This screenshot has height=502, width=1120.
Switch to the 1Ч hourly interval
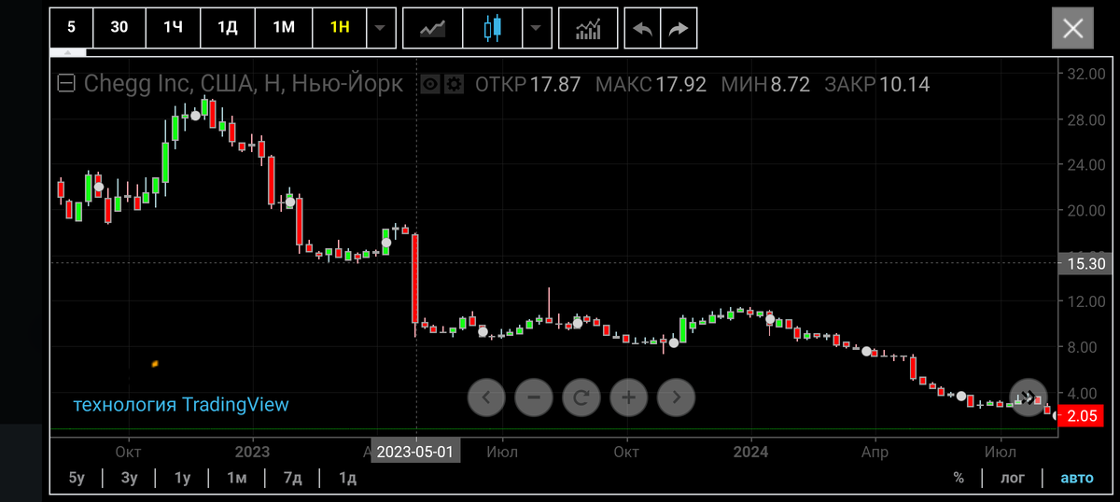tap(174, 27)
